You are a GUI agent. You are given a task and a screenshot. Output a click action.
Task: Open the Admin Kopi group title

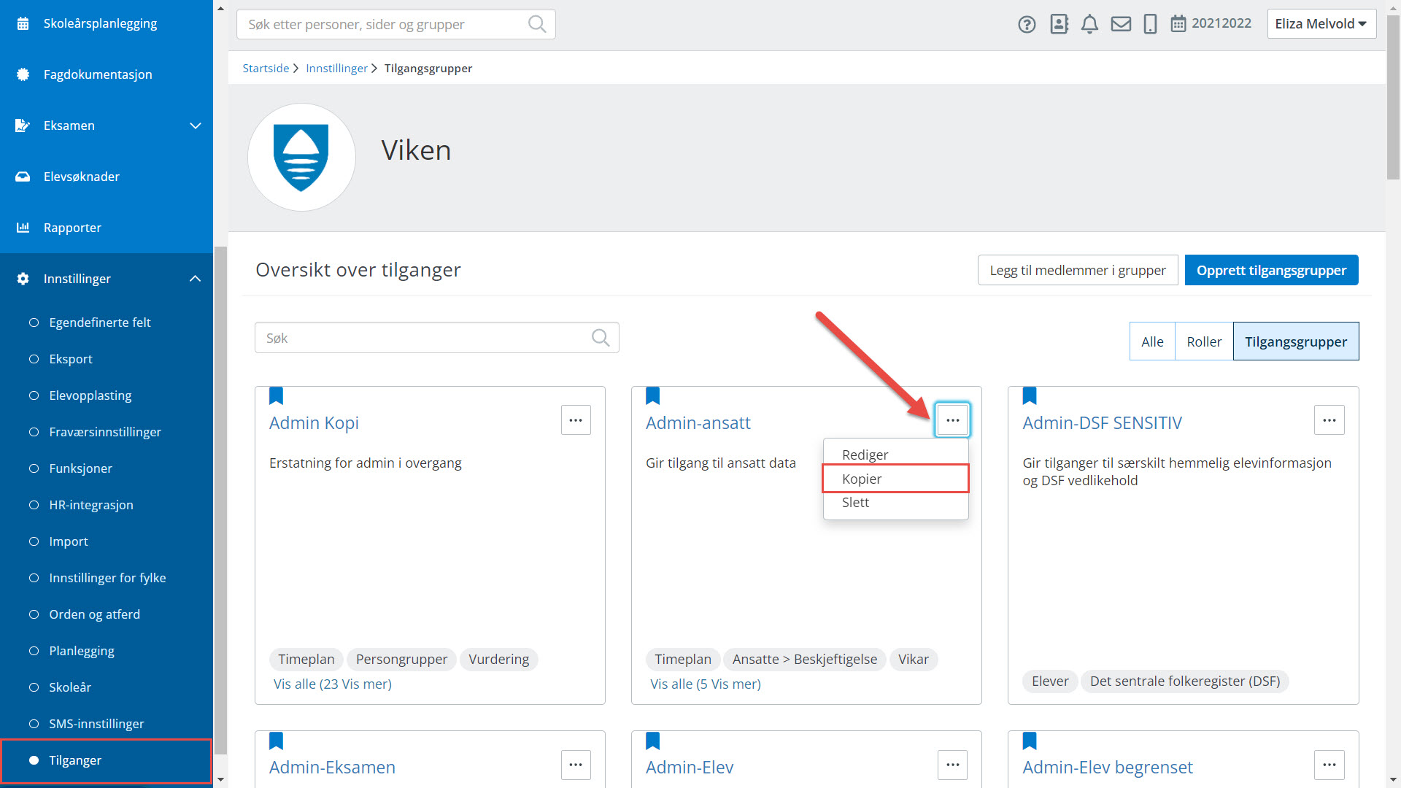tap(314, 422)
